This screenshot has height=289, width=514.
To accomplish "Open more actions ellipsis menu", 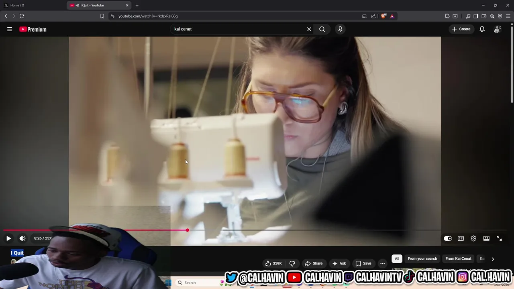I will tap(382, 263).
